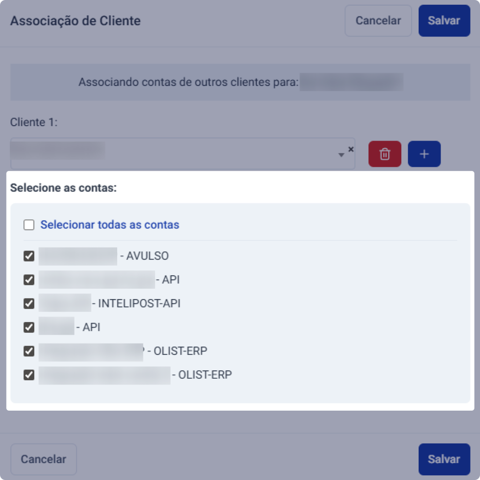Click the bottom Salvar button
This screenshot has height=480, width=480.
click(443, 459)
